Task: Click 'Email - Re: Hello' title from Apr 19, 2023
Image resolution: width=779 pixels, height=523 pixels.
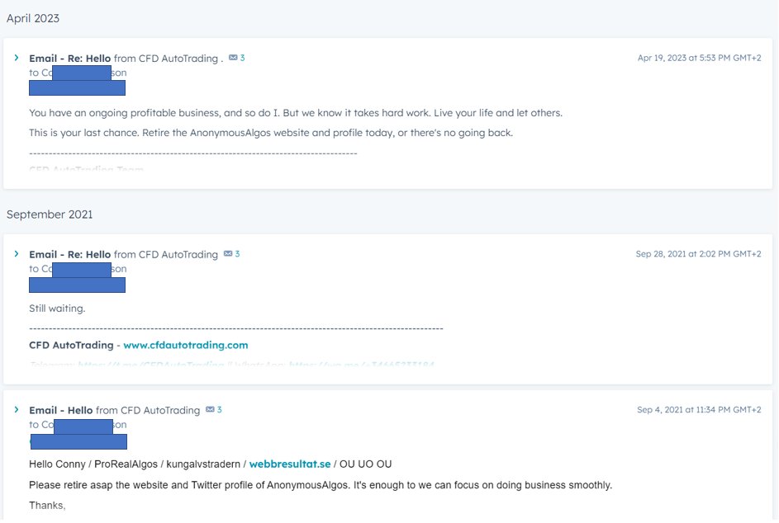Action: pos(70,59)
